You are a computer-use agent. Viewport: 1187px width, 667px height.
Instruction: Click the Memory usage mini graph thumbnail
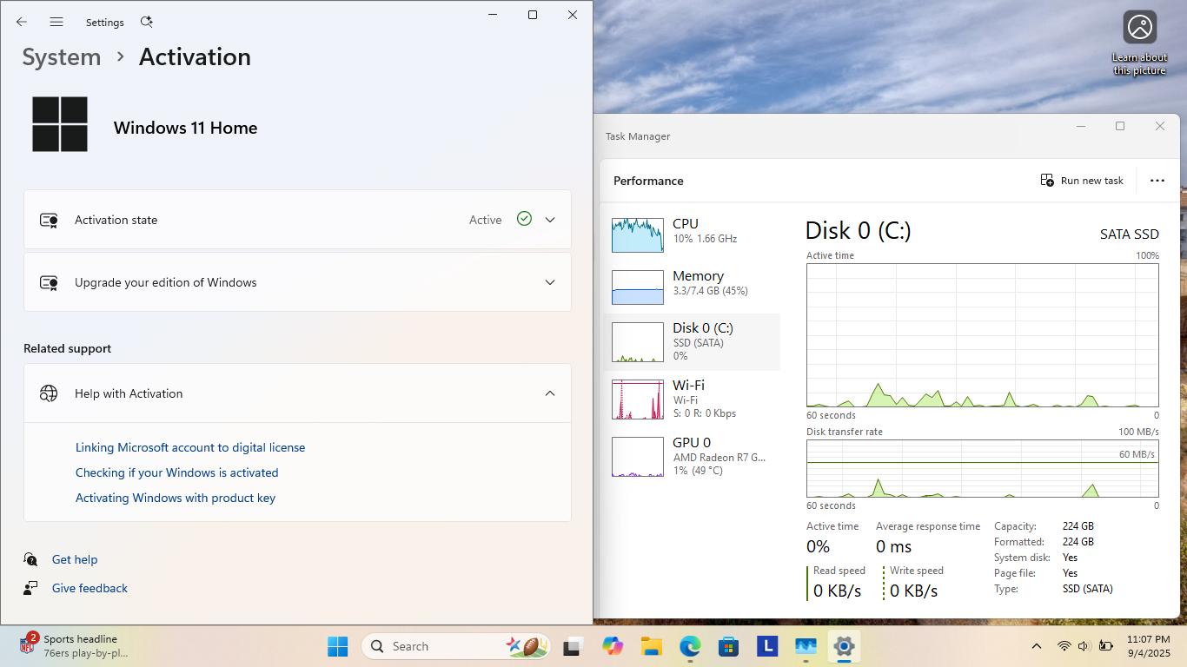click(638, 287)
